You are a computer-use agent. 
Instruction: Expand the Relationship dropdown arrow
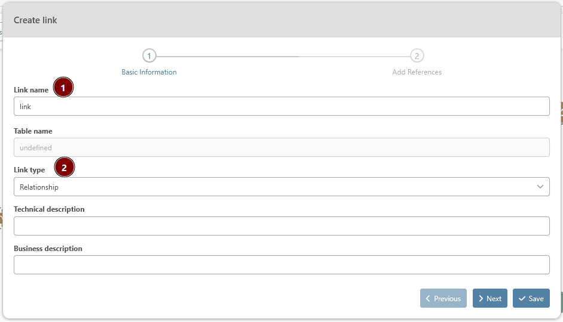[540, 187]
